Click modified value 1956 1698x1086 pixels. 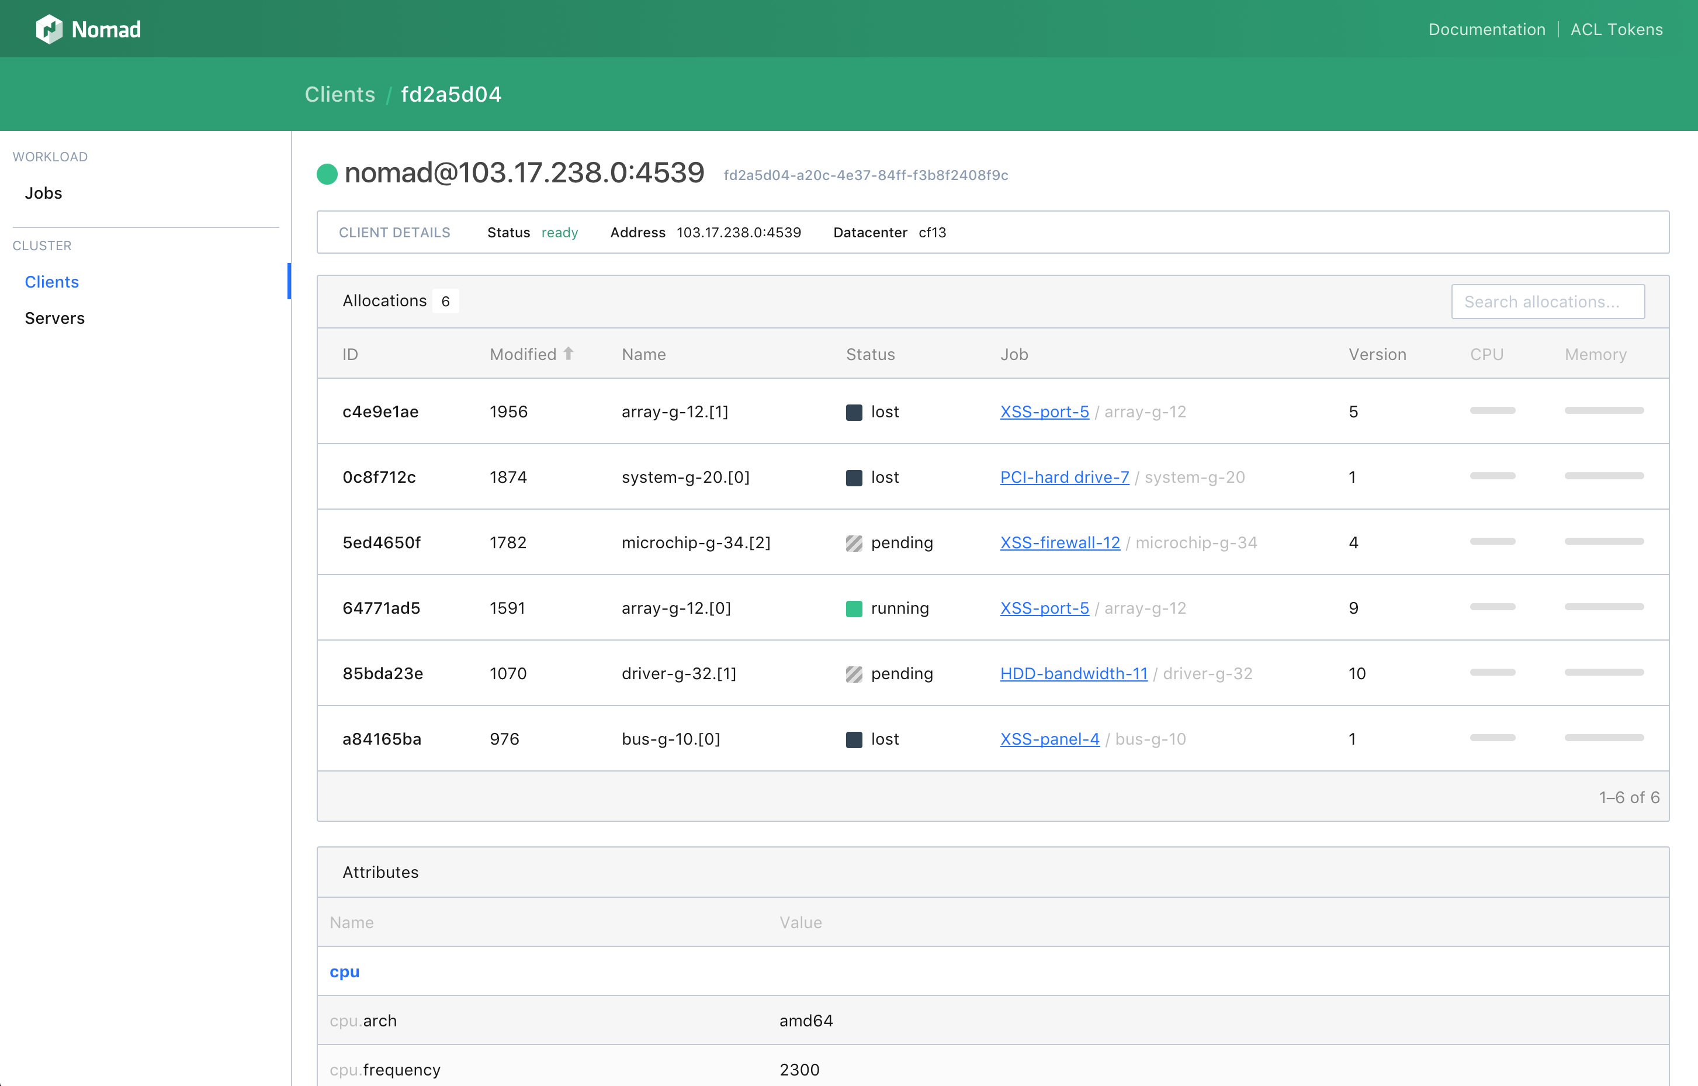coord(508,412)
